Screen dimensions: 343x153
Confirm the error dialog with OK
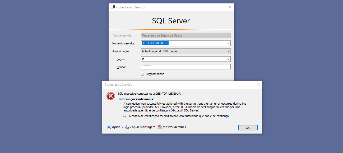(248, 127)
